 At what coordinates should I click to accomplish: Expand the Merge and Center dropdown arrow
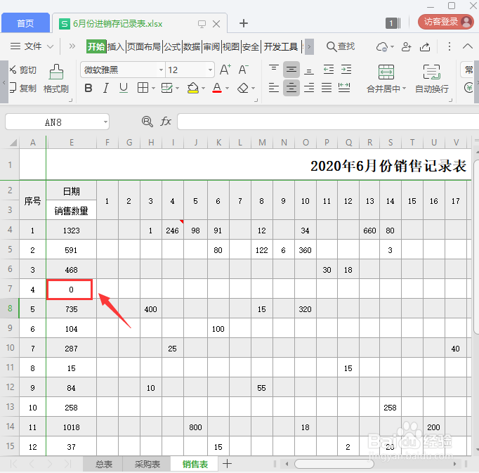[x=404, y=89]
